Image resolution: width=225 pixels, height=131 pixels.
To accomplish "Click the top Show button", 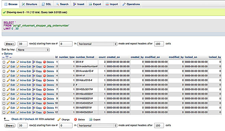I will click(10, 44).
